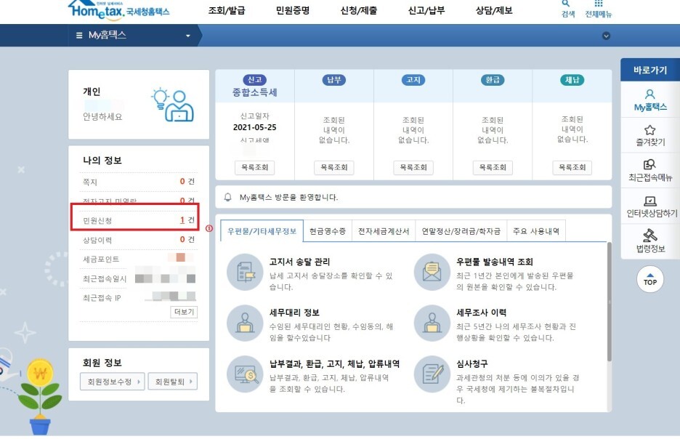Expand the My홈택스 dropdown arrow
This screenshot has height=439, width=680.
pos(187,36)
